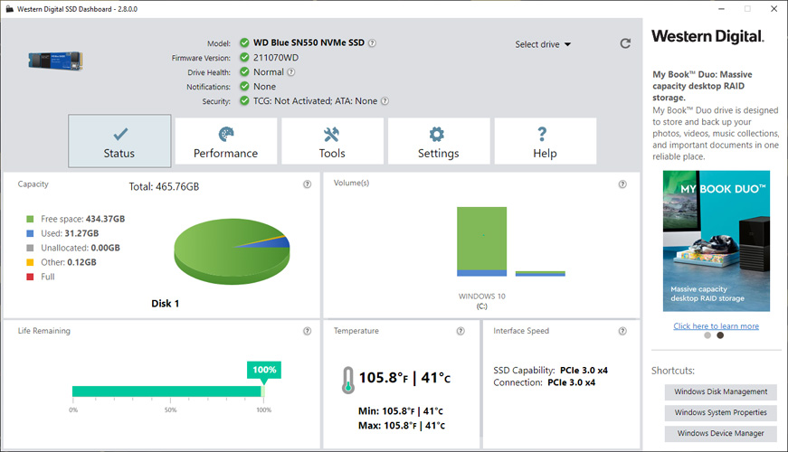788x452 pixels.
Task: Click the Min: 105.8°F temperature reading
Action: (401, 411)
